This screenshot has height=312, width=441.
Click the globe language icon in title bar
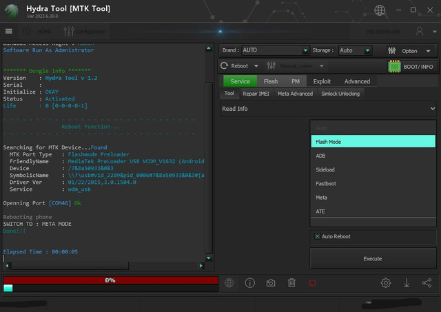[380, 10]
